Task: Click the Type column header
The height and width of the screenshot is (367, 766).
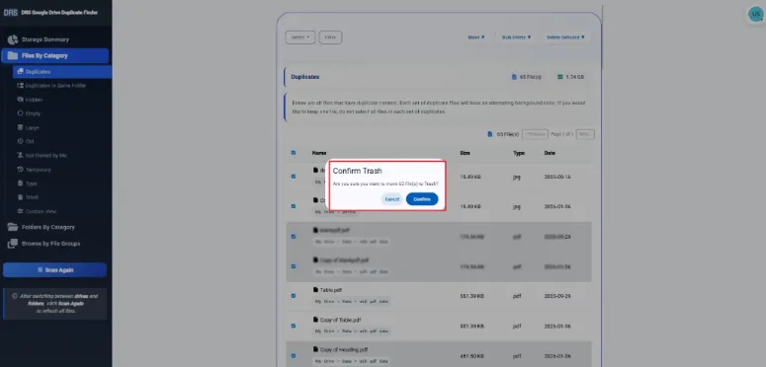Action: [x=519, y=153]
